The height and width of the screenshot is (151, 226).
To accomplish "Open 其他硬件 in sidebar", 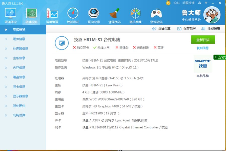I will (23, 106).
